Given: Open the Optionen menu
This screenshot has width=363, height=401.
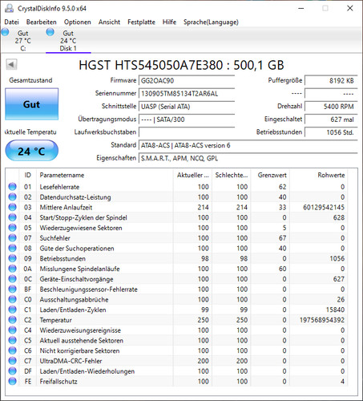Looking at the screenshot, I should pos(78,22).
